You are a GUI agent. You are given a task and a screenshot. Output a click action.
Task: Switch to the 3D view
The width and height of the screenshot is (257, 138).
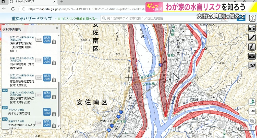click(x=252, y=66)
